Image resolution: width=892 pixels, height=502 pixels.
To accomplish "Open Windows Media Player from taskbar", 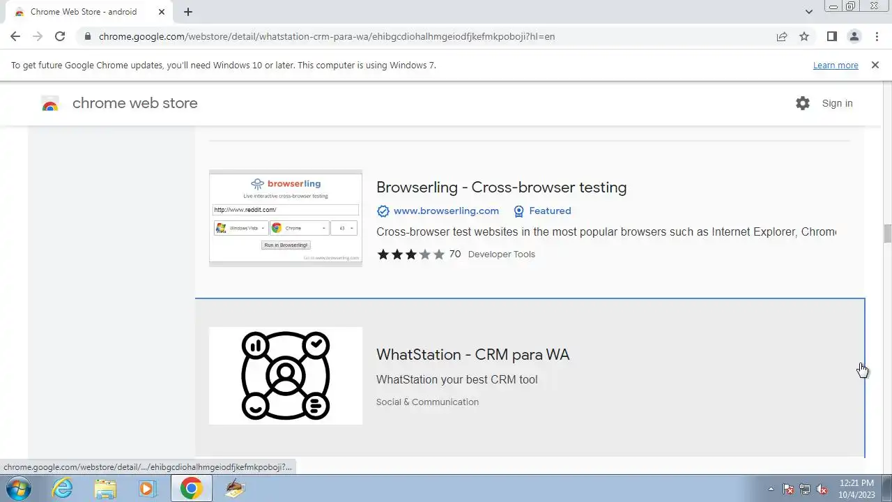I will 146,488.
